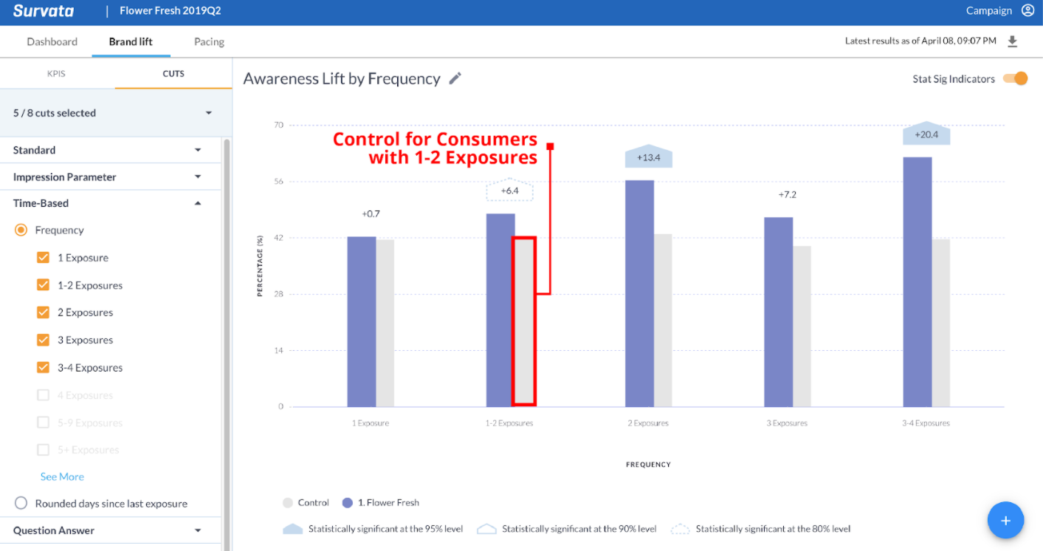Switch to the KPIS panel tab
The width and height of the screenshot is (1043, 551).
[x=57, y=74]
